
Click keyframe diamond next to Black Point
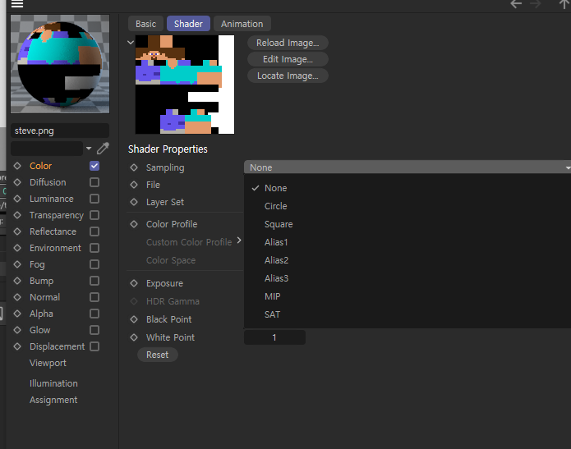pyautogui.click(x=134, y=319)
